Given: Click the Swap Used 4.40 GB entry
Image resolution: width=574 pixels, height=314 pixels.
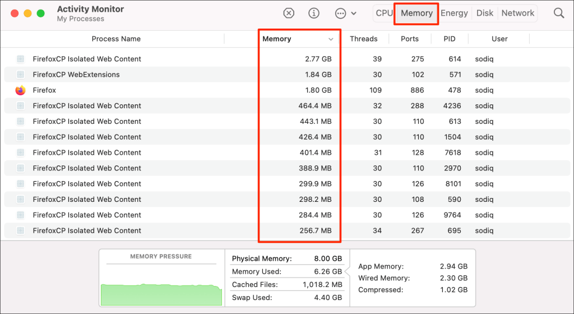Looking at the screenshot, I should [x=286, y=298].
